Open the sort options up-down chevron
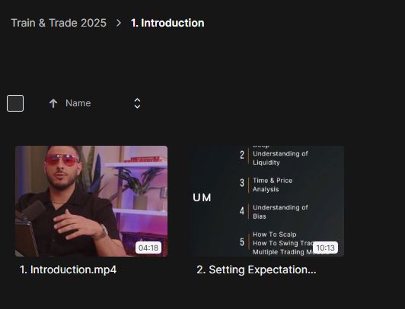Image resolution: width=405 pixels, height=309 pixels. click(137, 103)
